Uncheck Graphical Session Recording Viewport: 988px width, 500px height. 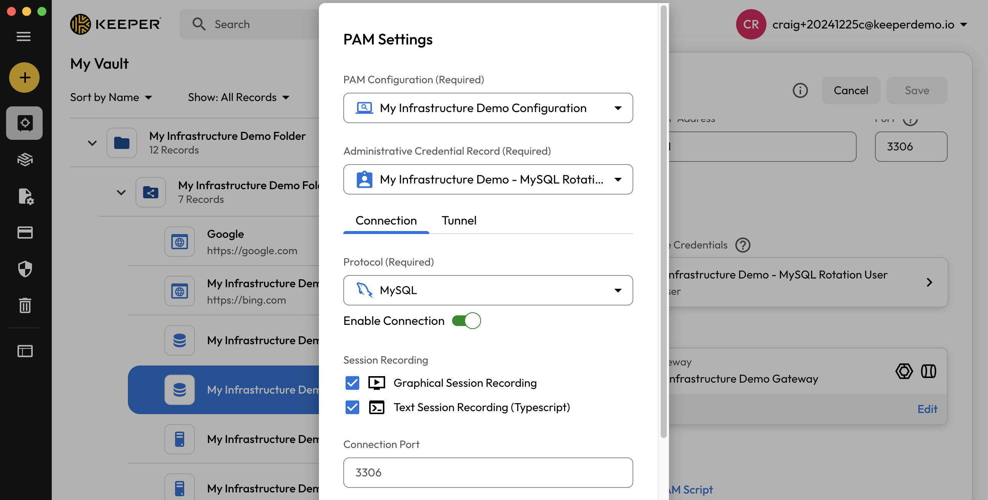tap(352, 383)
